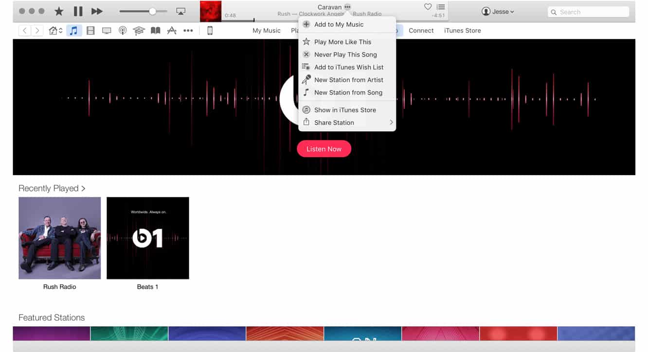648x352 pixels.
Task: Choose New Station from Song
Action: [347, 92]
